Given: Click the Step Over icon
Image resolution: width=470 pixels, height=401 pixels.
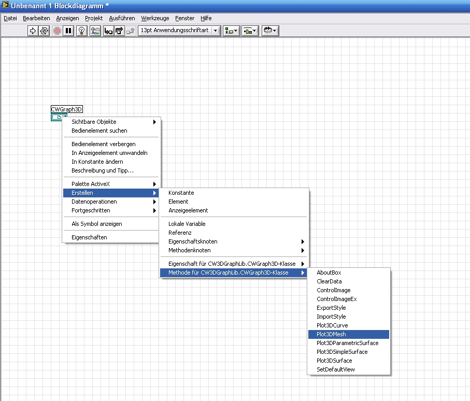Looking at the screenshot, I should (x=119, y=31).
